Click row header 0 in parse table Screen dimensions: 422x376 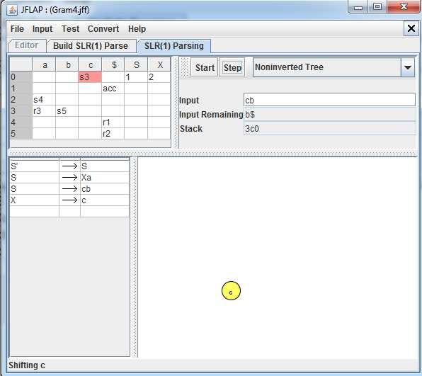click(x=21, y=77)
